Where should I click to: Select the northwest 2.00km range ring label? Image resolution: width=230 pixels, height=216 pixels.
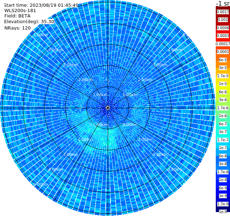(86, 80)
